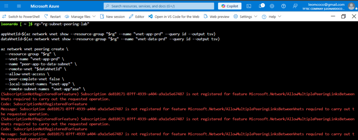Click the --peer-complete-vnet false line
This screenshot has width=358, height=140.
[35, 79]
